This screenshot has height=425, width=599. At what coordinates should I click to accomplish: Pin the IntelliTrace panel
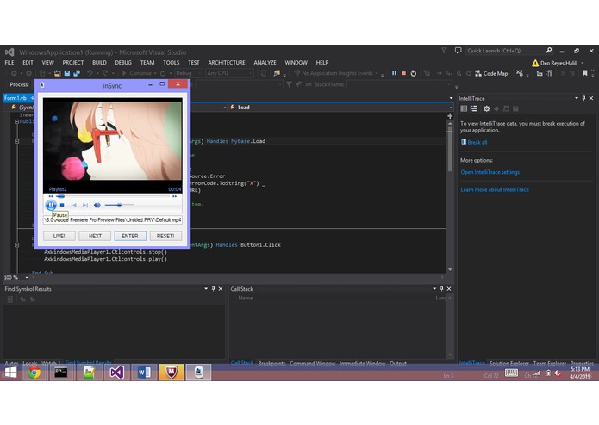[x=583, y=98]
